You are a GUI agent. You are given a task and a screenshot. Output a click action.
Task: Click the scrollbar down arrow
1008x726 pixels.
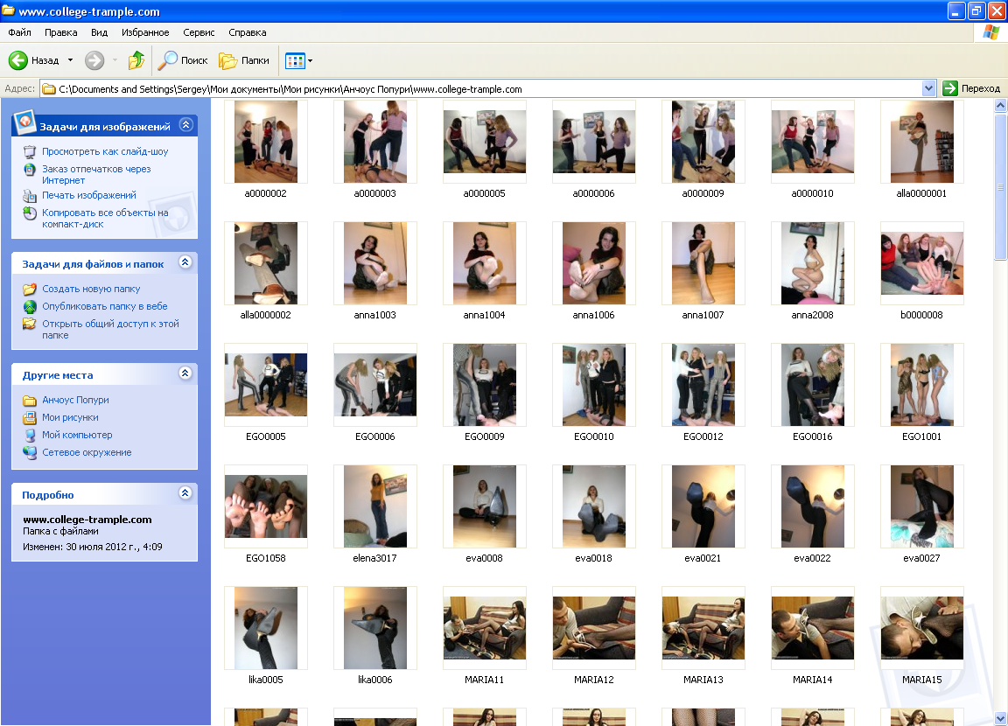pyautogui.click(x=1000, y=718)
